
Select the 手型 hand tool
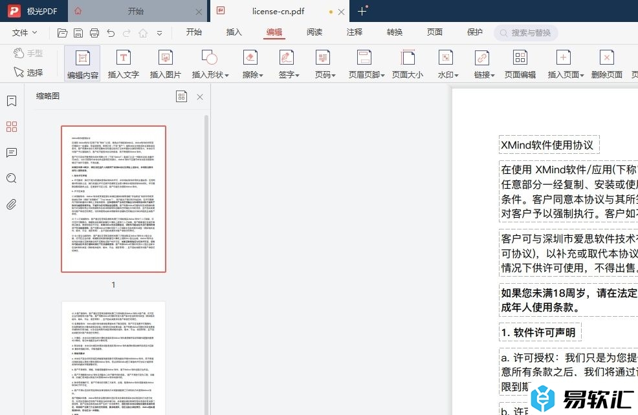click(28, 53)
